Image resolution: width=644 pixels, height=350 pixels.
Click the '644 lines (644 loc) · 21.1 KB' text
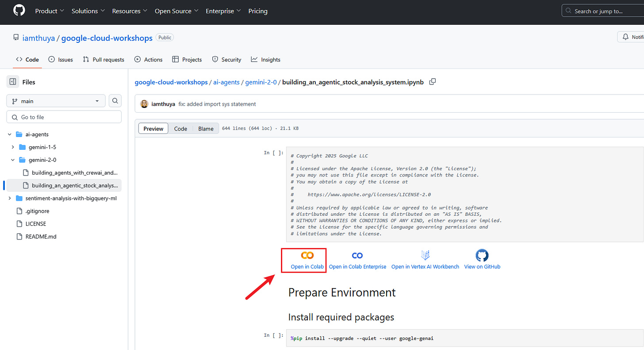point(260,129)
